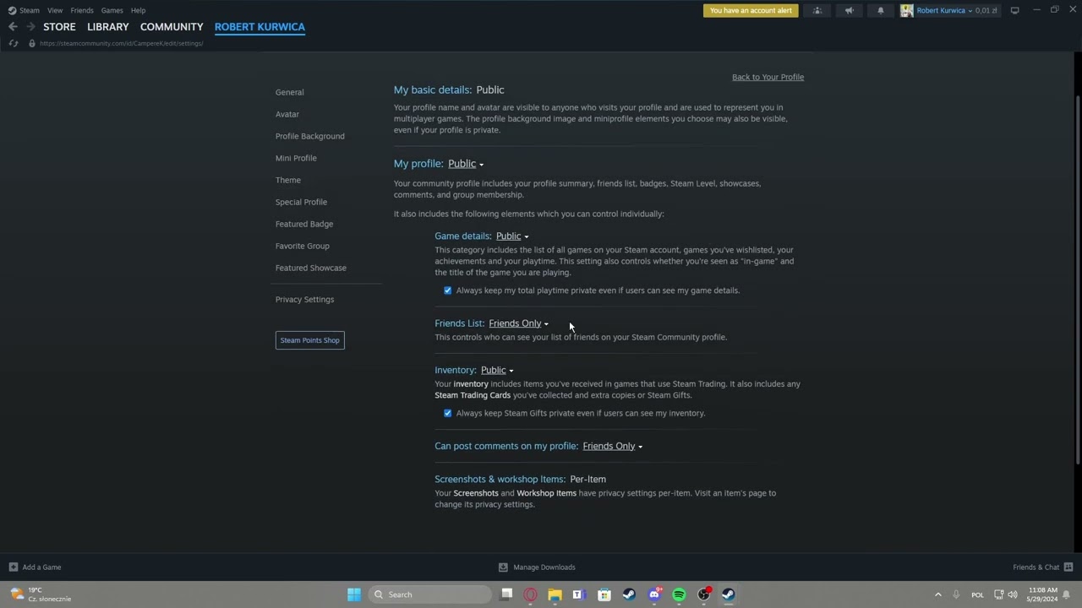Viewport: 1082px width, 608px height.
Task: Open the Games menu
Action: [x=112, y=10]
